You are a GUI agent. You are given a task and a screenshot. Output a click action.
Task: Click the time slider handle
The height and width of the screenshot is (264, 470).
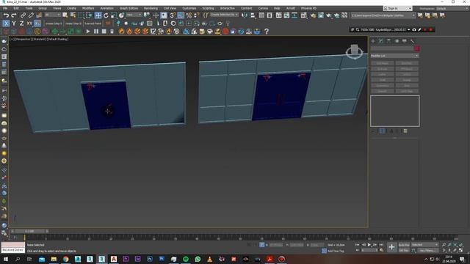pos(29,231)
